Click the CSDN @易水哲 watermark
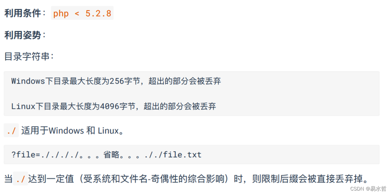The image size is (392, 195). 368,189
